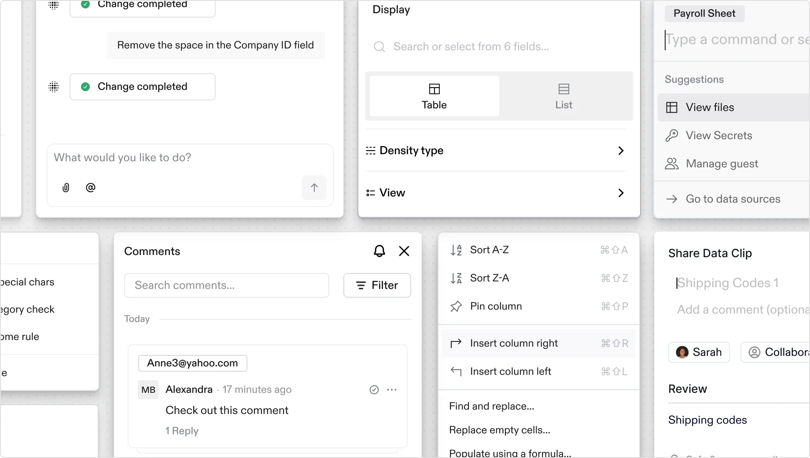Open View files from suggestions
Viewport: 810px width, 458px height.
point(709,107)
